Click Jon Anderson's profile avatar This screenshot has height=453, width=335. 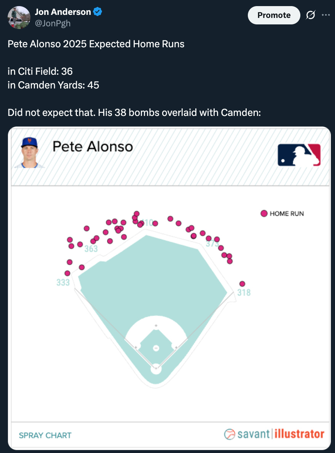click(19, 18)
